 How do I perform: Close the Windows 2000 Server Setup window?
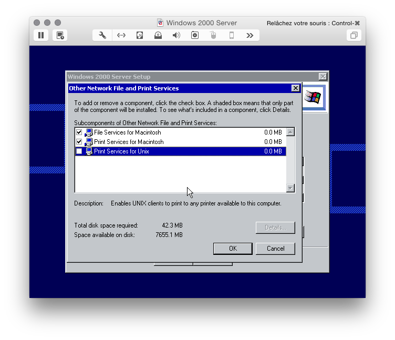[x=323, y=77]
